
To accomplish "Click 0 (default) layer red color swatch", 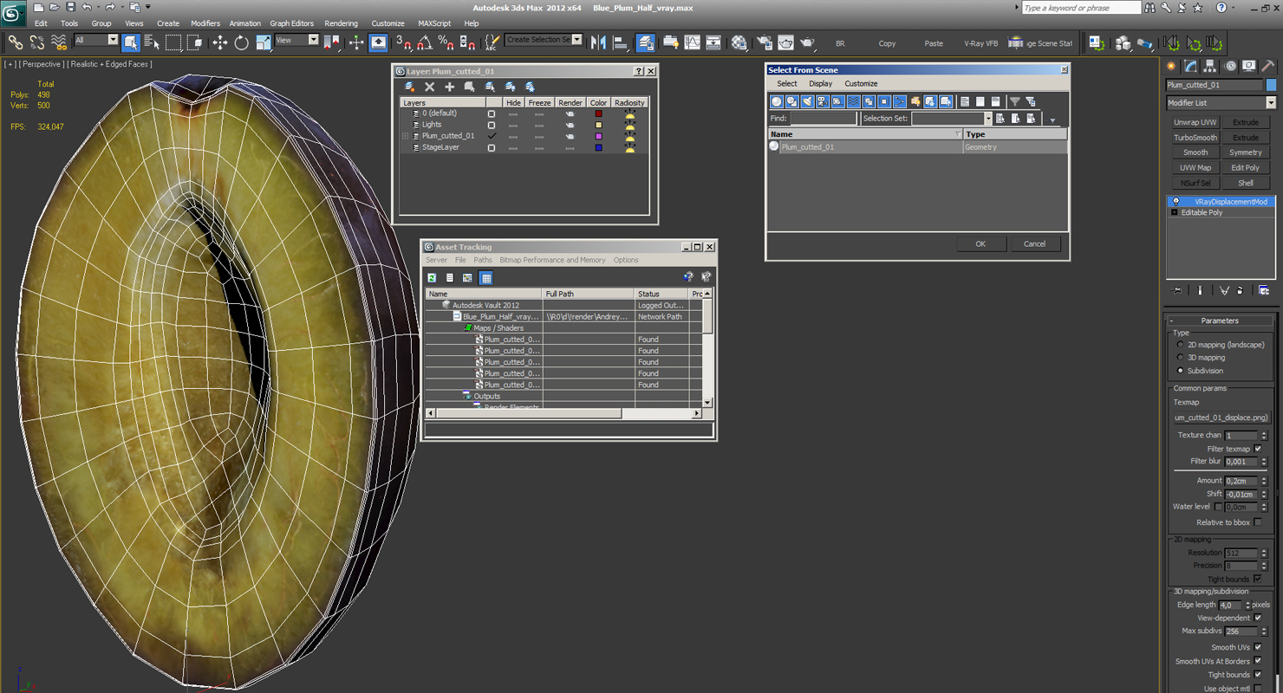I will [x=598, y=113].
